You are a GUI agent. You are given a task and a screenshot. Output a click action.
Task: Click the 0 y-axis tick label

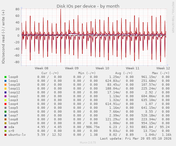tap(18, 36)
